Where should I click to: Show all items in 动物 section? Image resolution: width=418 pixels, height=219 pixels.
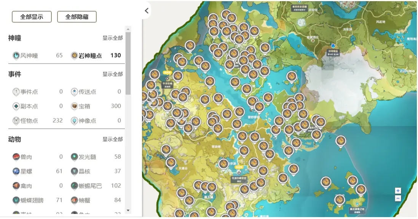[x=112, y=139]
